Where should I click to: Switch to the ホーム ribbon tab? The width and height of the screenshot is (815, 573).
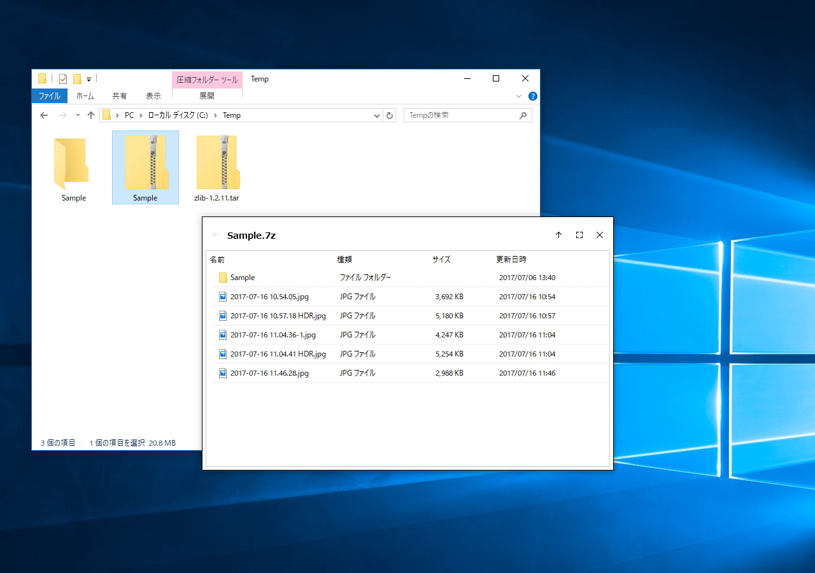85,96
